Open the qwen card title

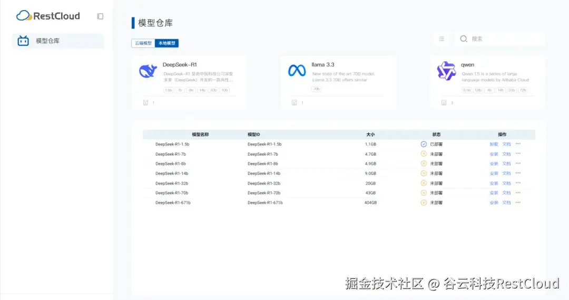467,65
